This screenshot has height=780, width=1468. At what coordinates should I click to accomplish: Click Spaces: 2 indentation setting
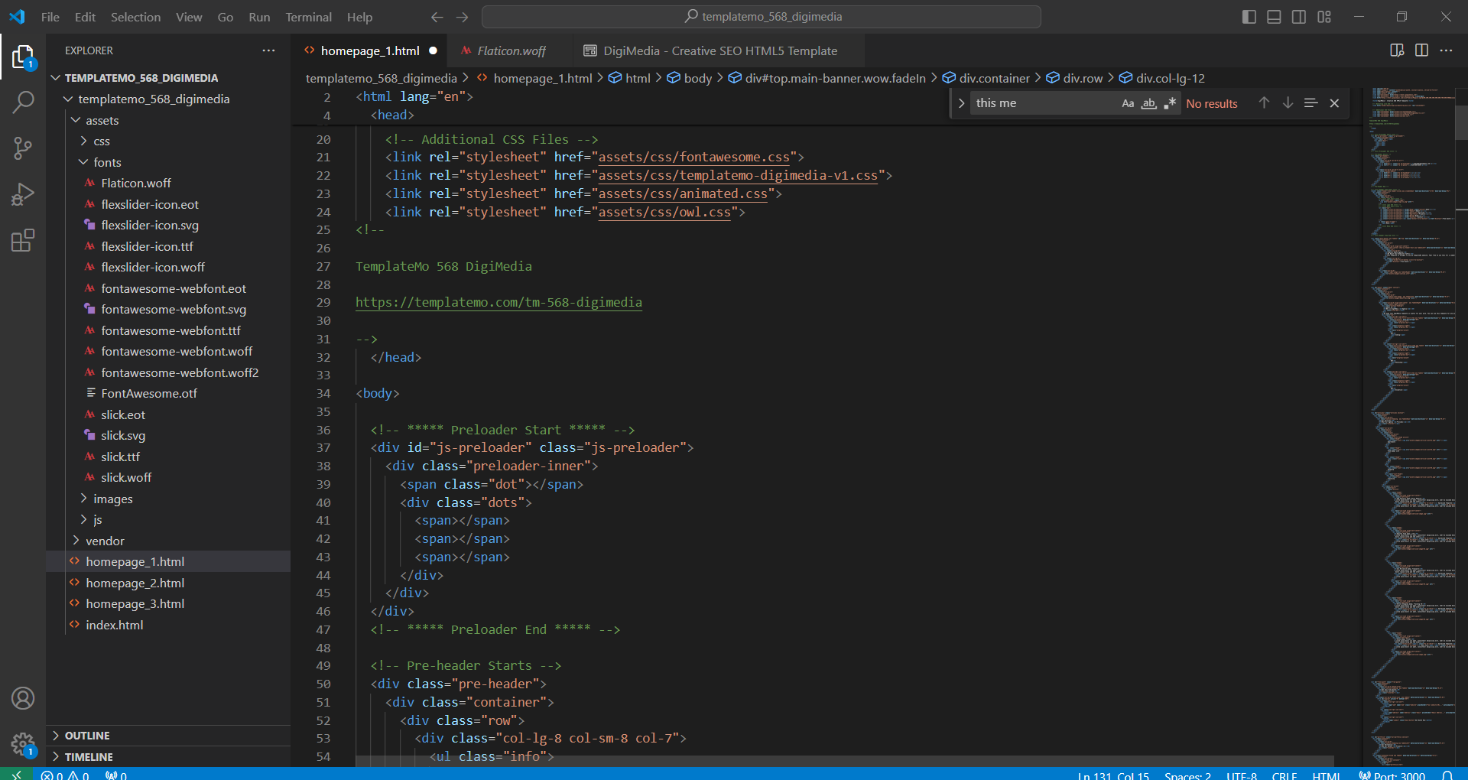[x=1187, y=775]
